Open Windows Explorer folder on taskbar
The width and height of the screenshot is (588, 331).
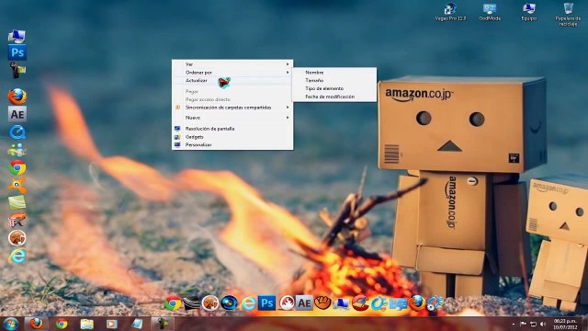pos(86,324)
